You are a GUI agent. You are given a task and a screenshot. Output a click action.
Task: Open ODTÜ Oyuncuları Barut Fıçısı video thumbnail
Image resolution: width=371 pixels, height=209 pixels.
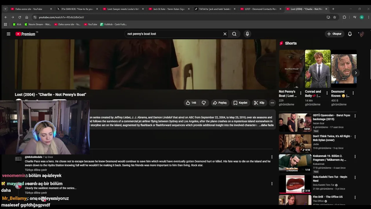click(x=295, y=122)
